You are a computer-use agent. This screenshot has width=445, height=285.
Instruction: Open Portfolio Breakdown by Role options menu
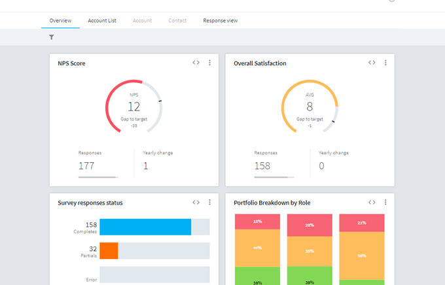[385, 202]
